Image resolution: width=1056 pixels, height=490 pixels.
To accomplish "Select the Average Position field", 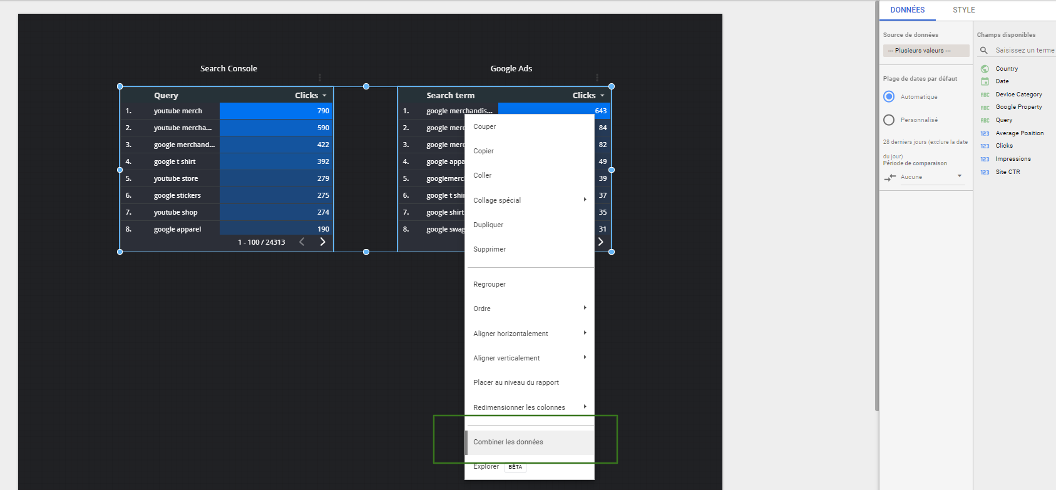I will 1020,133.
